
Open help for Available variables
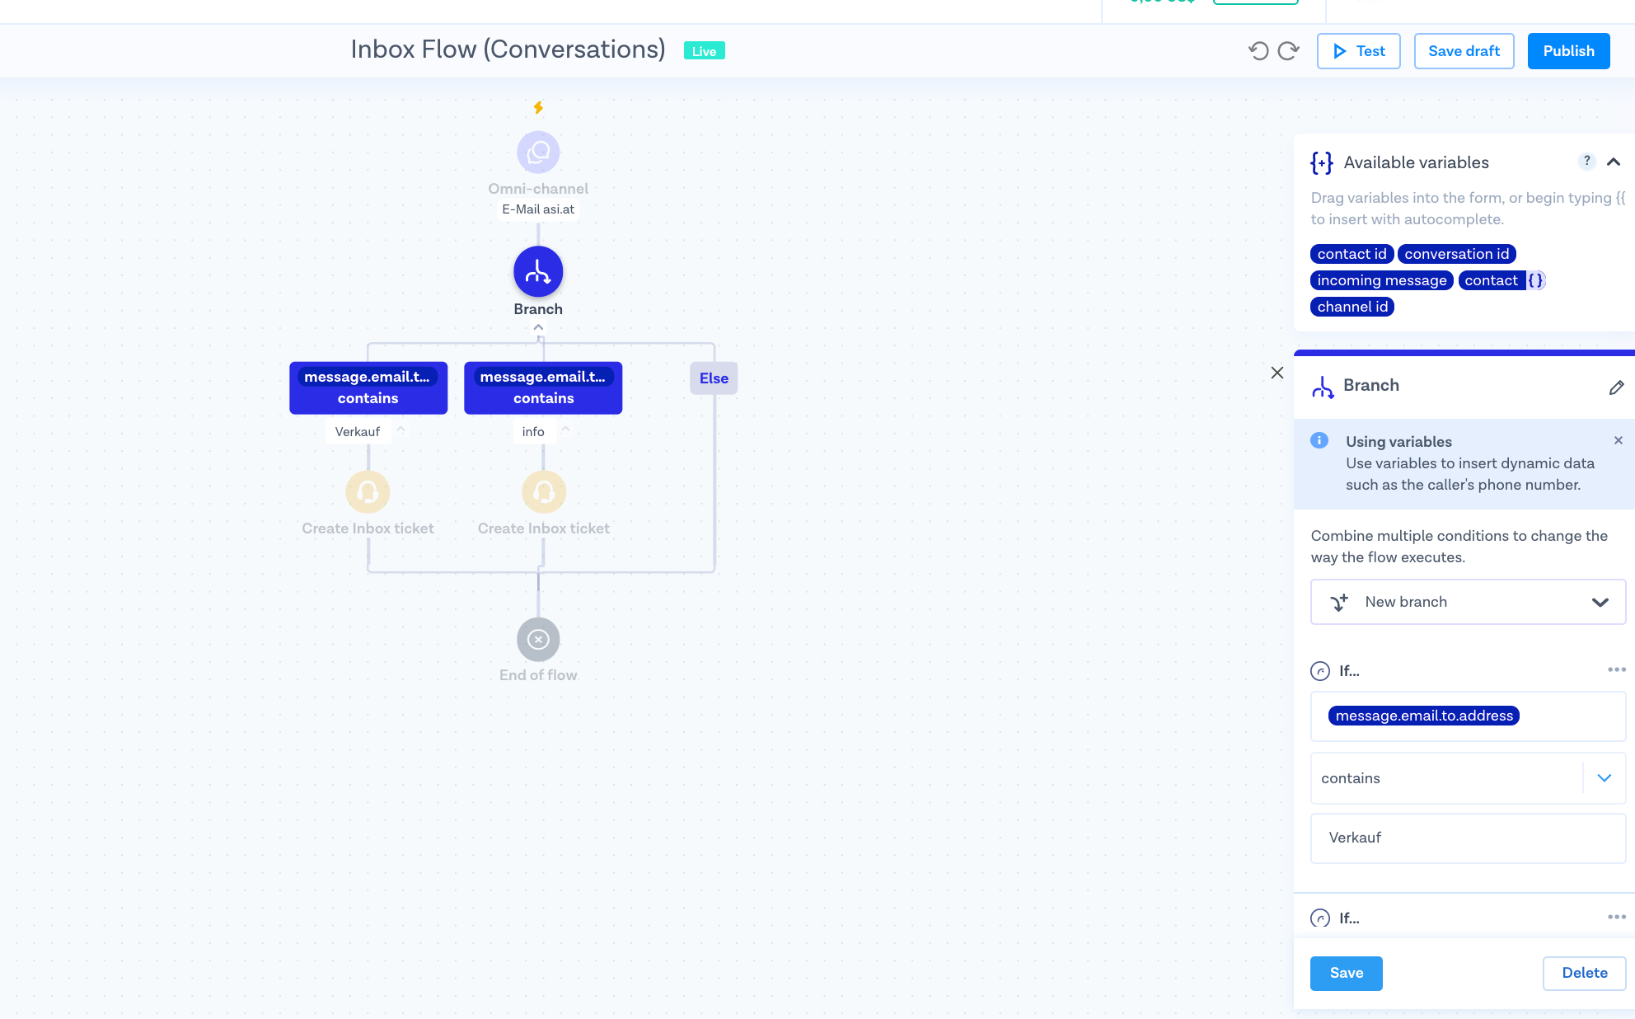(1586, 162)
